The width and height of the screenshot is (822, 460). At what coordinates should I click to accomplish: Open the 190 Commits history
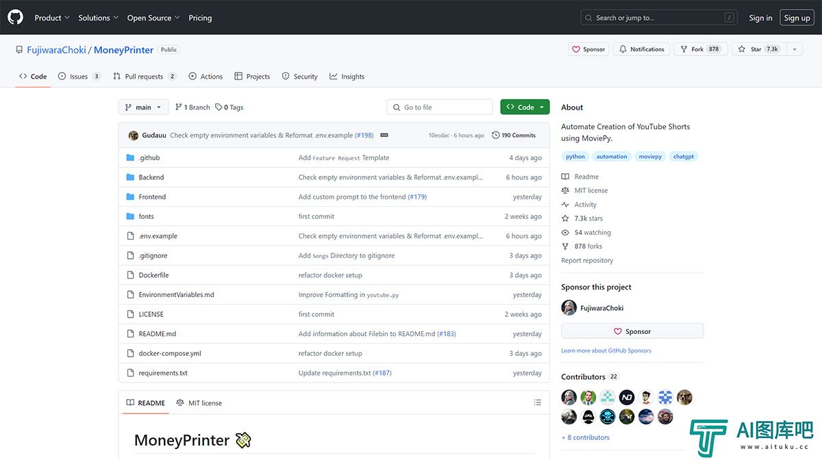tap(514, 136)
